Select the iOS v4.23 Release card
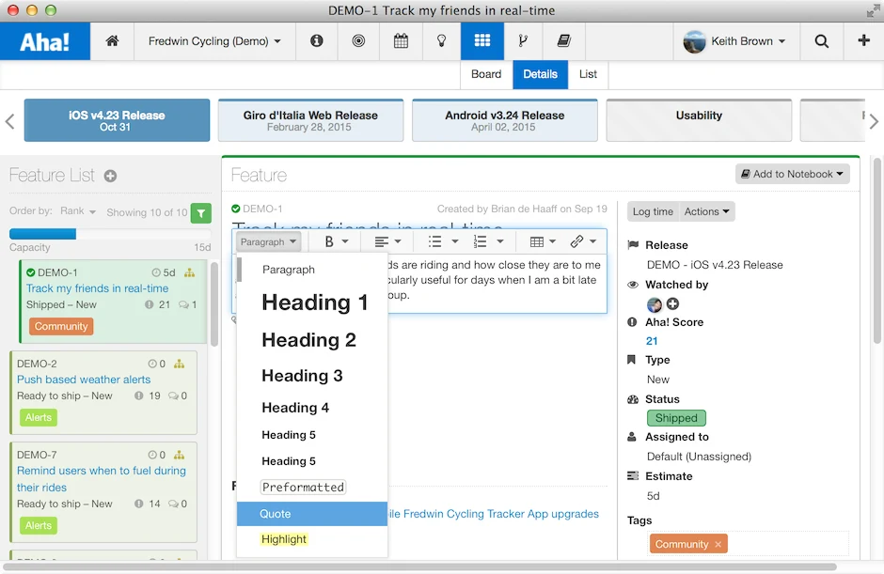This screenshot has width=884, height=574. 117,120
